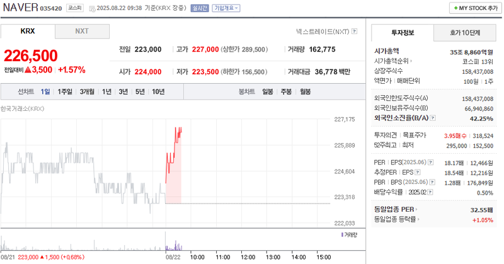Click the 3.95매수 opinion value
The height and width of the screenshot is (264, 504).
click(x=455, y=136)
